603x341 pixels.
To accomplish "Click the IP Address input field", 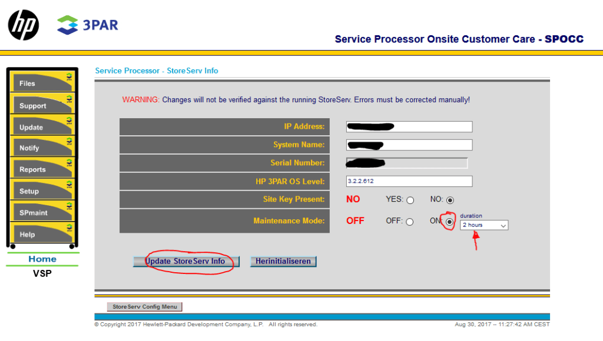I will tap(409, 127).
